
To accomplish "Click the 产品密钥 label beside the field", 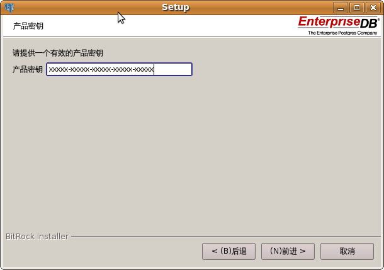I will (x=28, y=69).
